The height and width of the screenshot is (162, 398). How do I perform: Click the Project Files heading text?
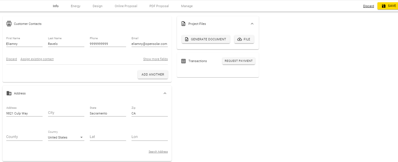coord(197,24)
